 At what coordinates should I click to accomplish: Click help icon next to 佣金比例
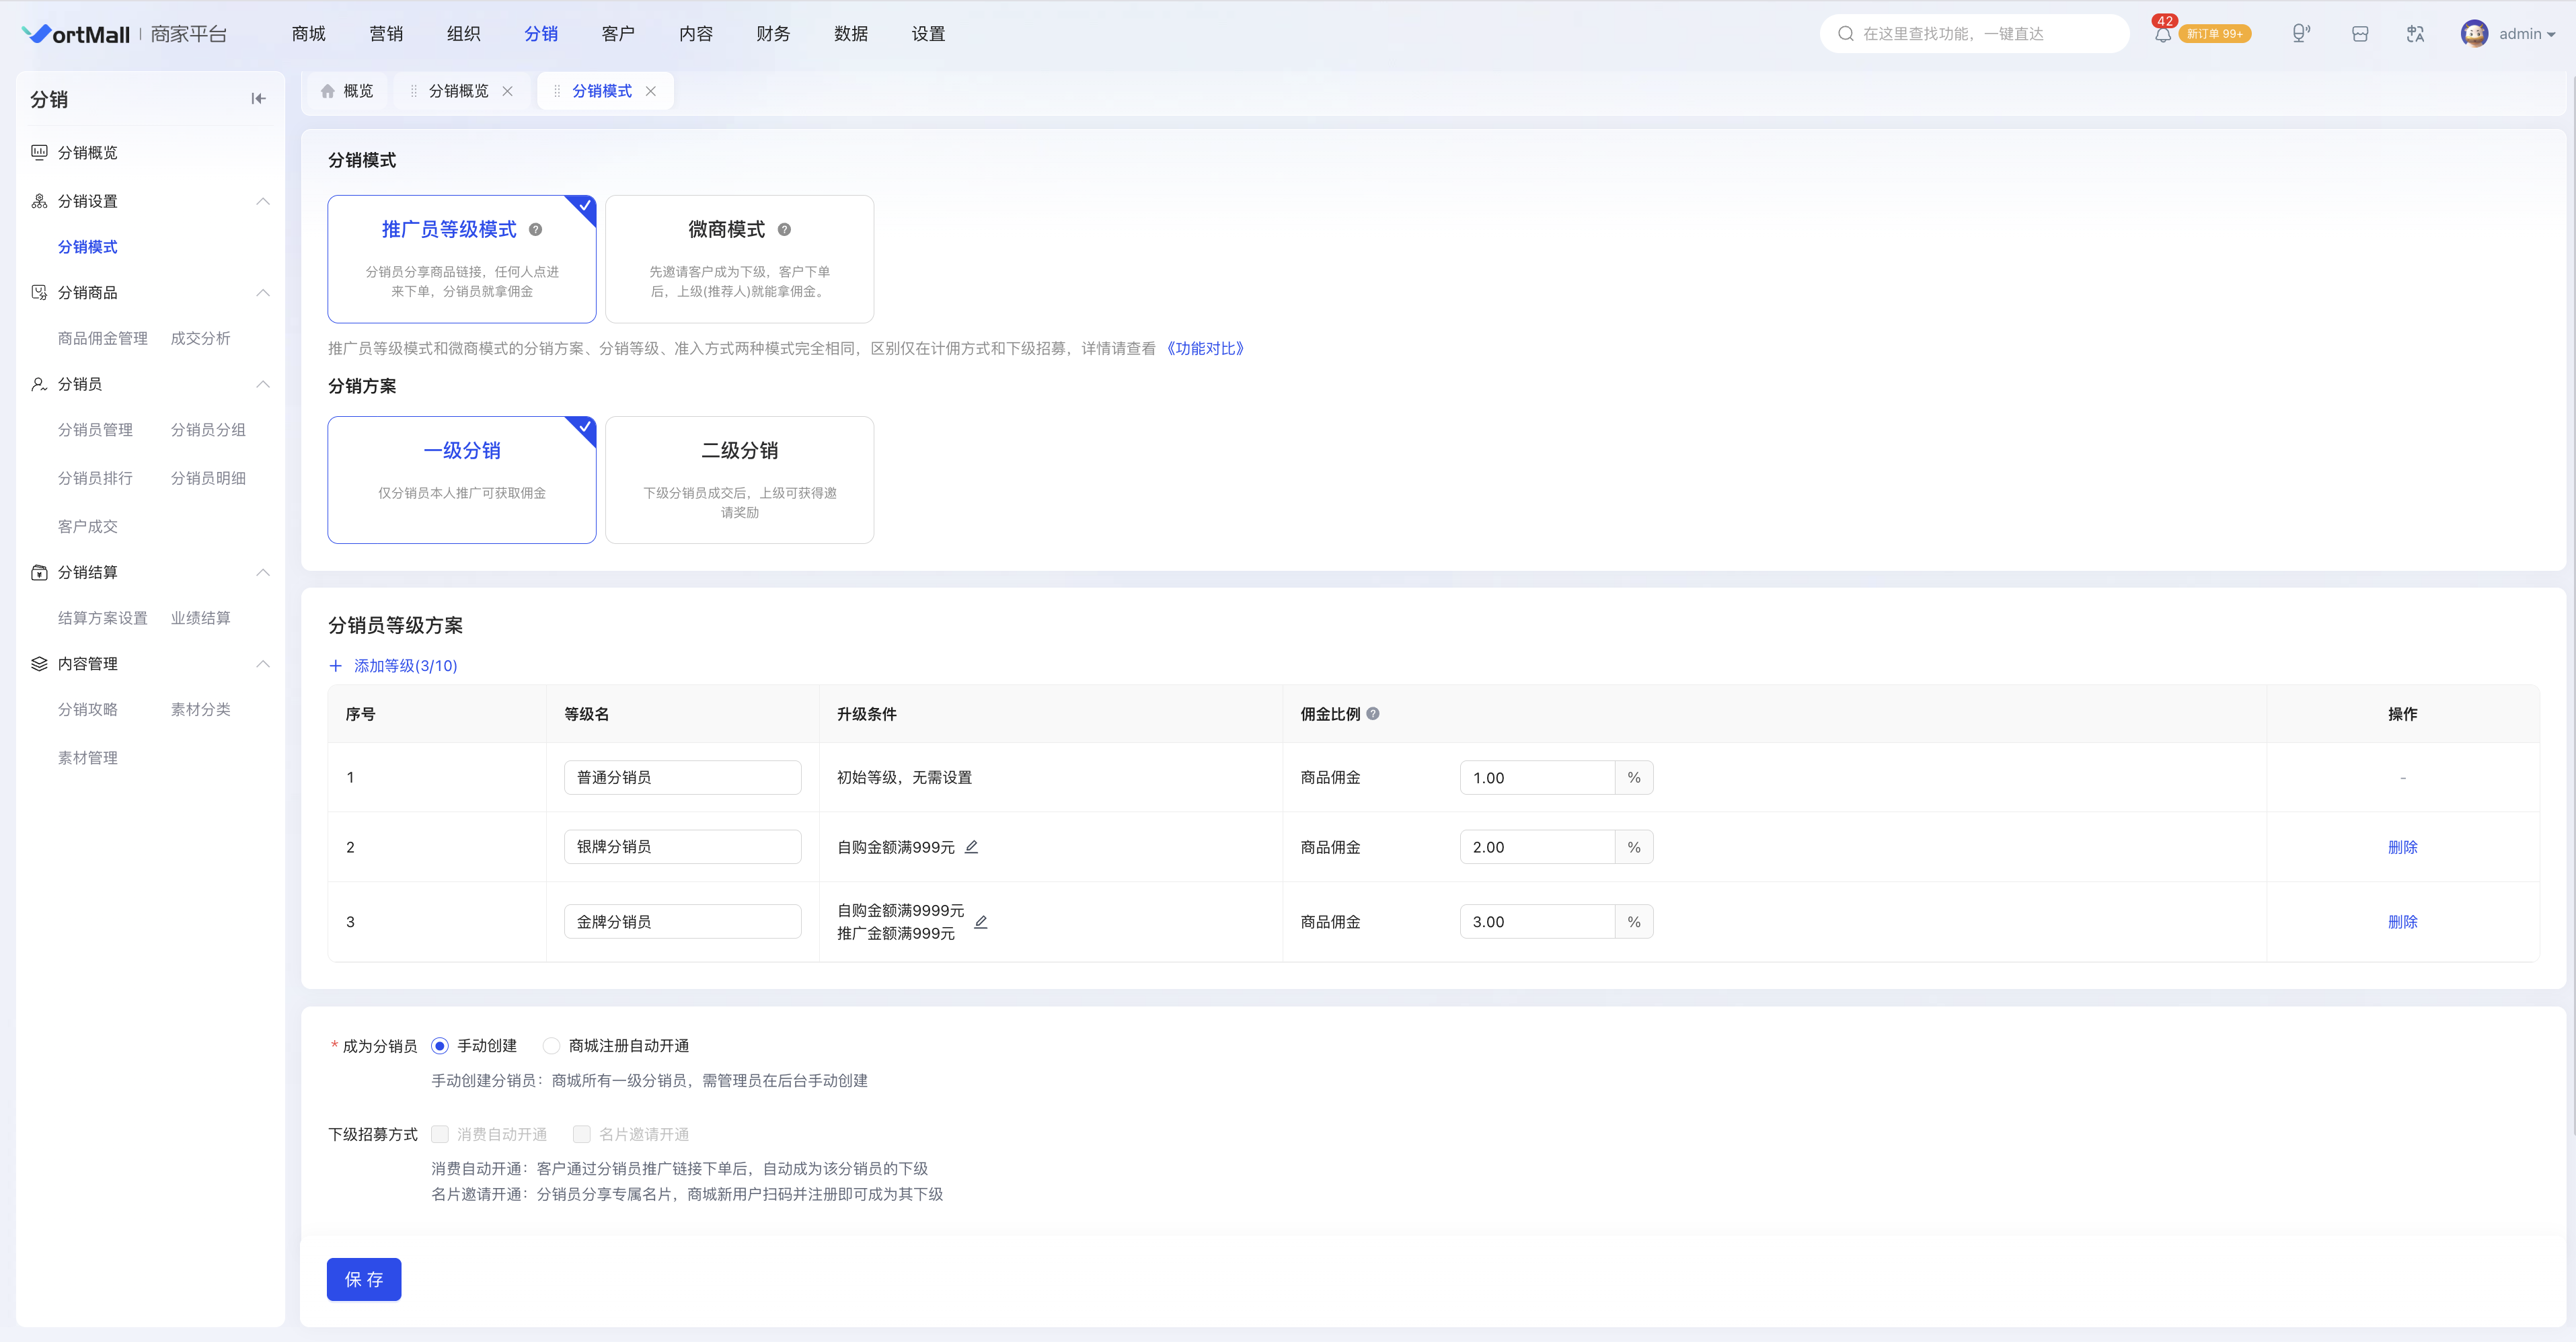[1373, 714]
